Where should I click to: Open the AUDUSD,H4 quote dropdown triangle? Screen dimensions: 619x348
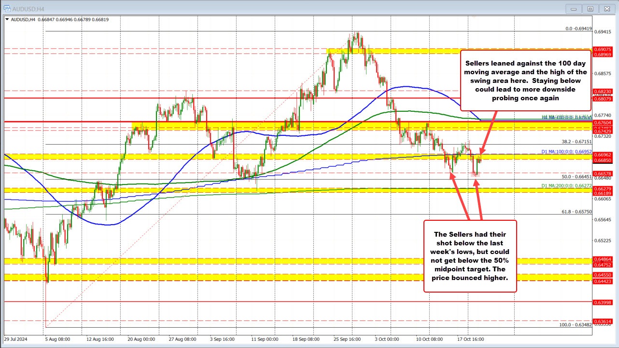pos(8,20)
